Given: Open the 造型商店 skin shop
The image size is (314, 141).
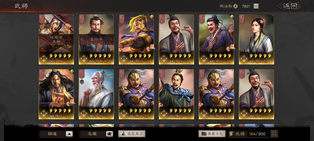Looking at the screenshot, I should pyautogui.click(x=132, y=134).
